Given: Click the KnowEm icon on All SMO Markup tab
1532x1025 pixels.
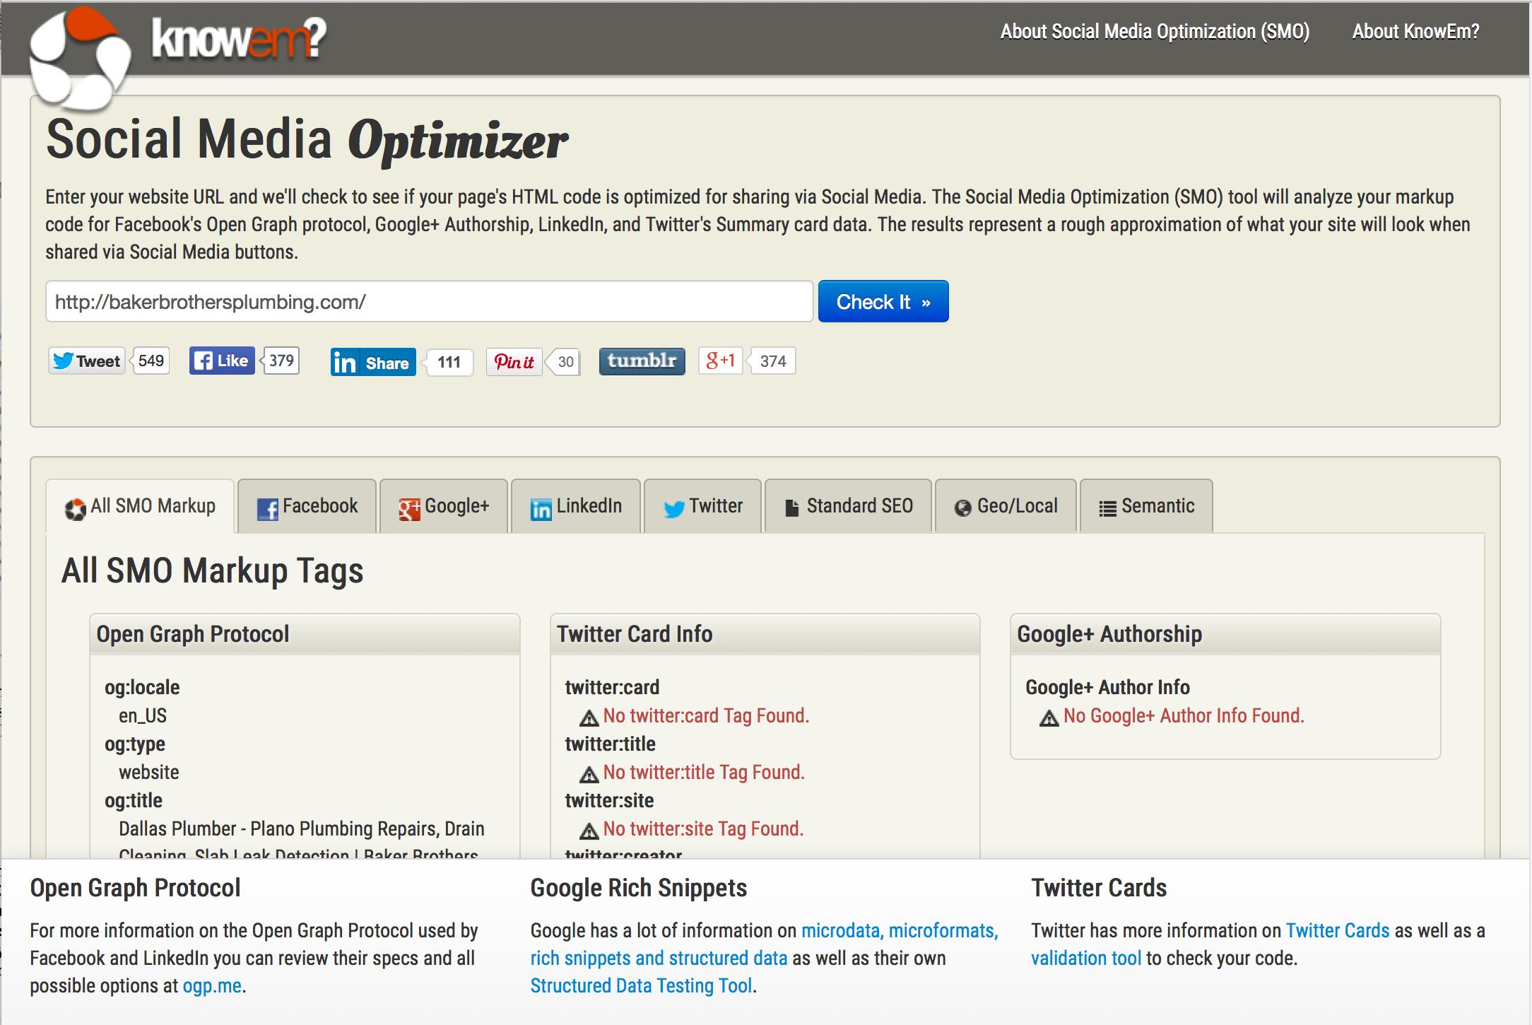Looking at the screenshot, I should (x=75, y=509).
